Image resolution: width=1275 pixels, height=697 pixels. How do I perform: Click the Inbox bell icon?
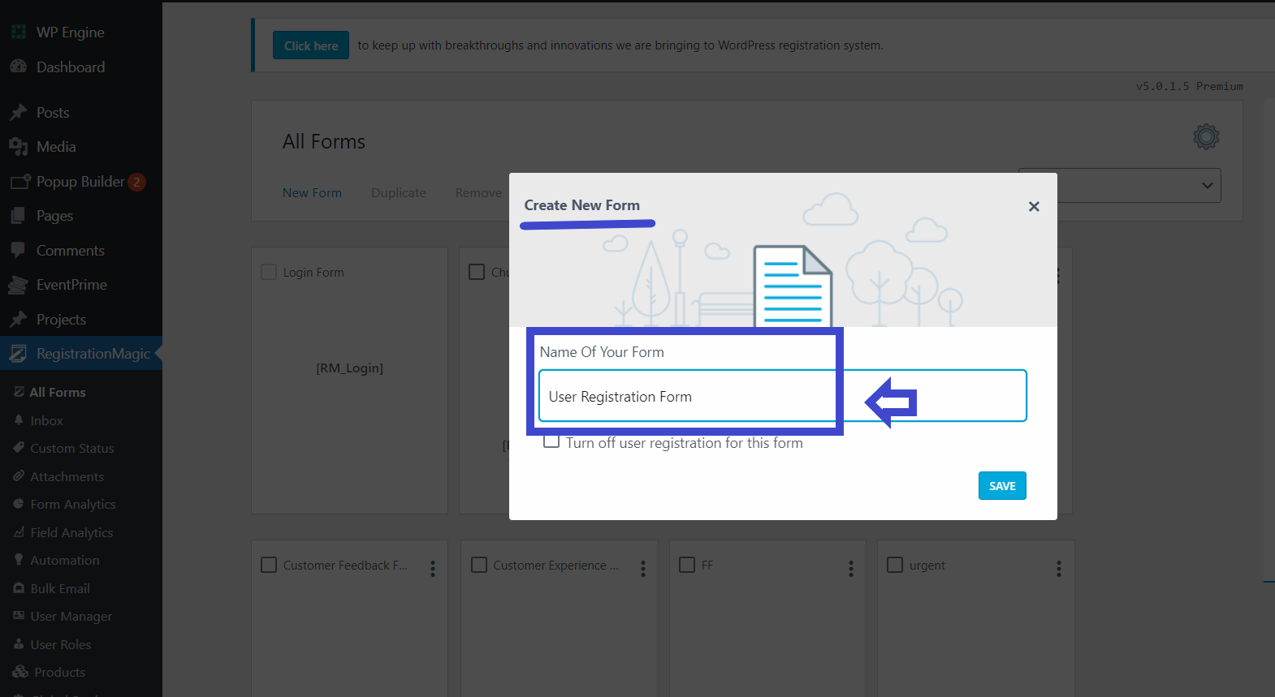pos(19,420)
